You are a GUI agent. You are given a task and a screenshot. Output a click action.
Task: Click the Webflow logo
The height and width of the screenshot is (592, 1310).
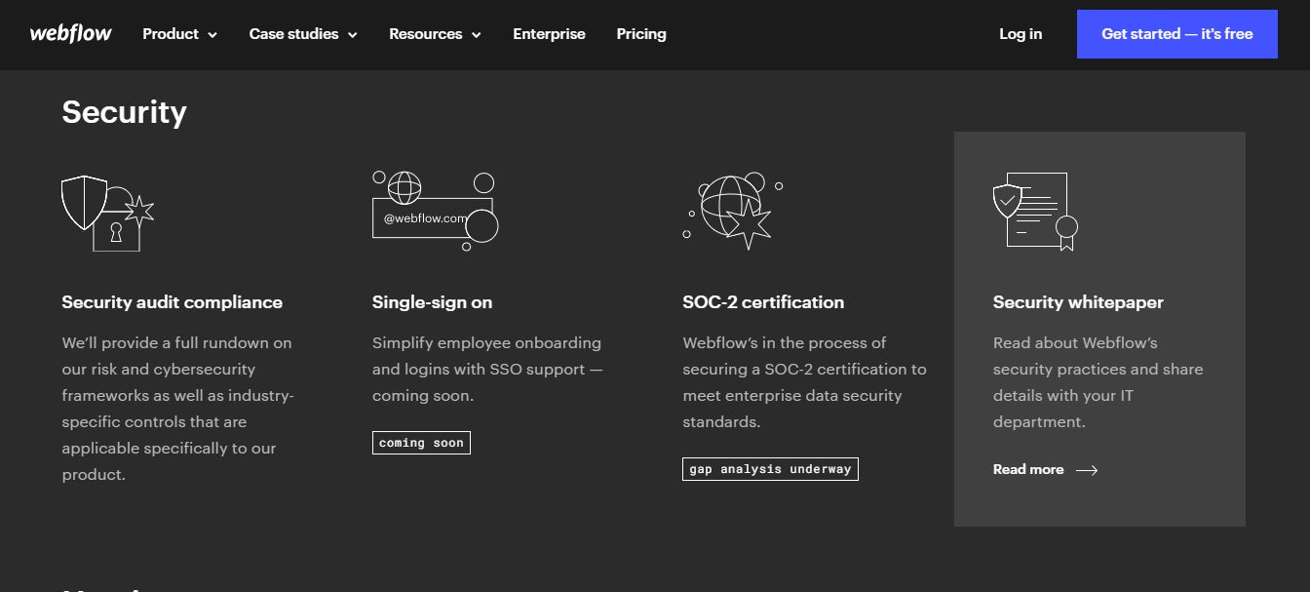click(x=70, y=34)
